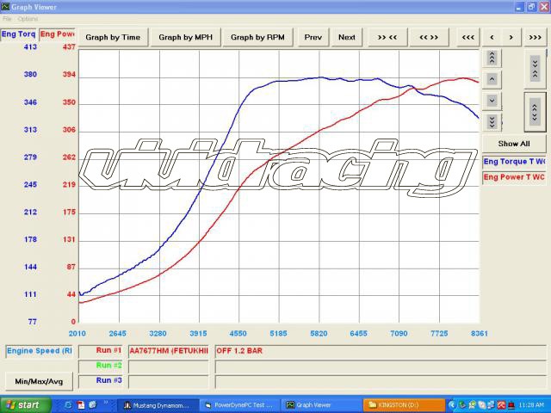Click the Eng Torque T WC legend entry
The height and width of the screenshot is (413, 551).
514,162
